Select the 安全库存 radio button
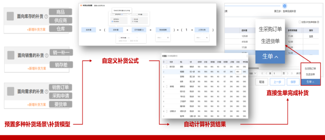 point(113,22)
